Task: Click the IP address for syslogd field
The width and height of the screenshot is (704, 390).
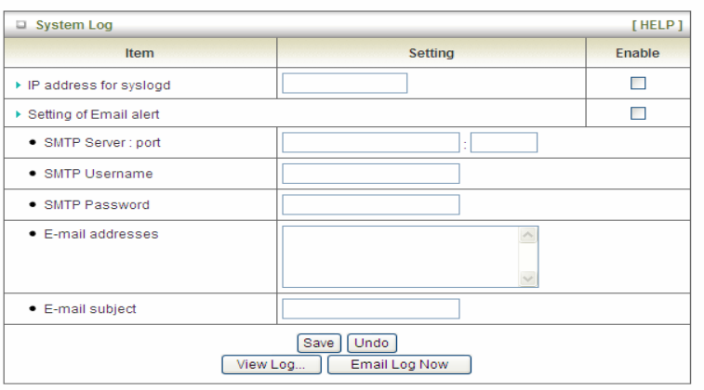Action: pyautogui.click(x=344, y=84)
